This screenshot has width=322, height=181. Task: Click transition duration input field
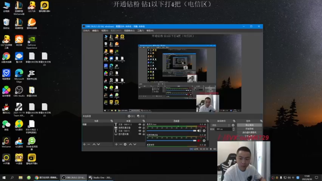(223, 129)
